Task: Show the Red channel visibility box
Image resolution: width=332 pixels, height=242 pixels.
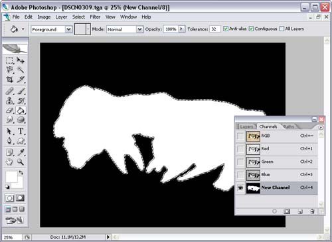Action: click(x=240, y=149)
